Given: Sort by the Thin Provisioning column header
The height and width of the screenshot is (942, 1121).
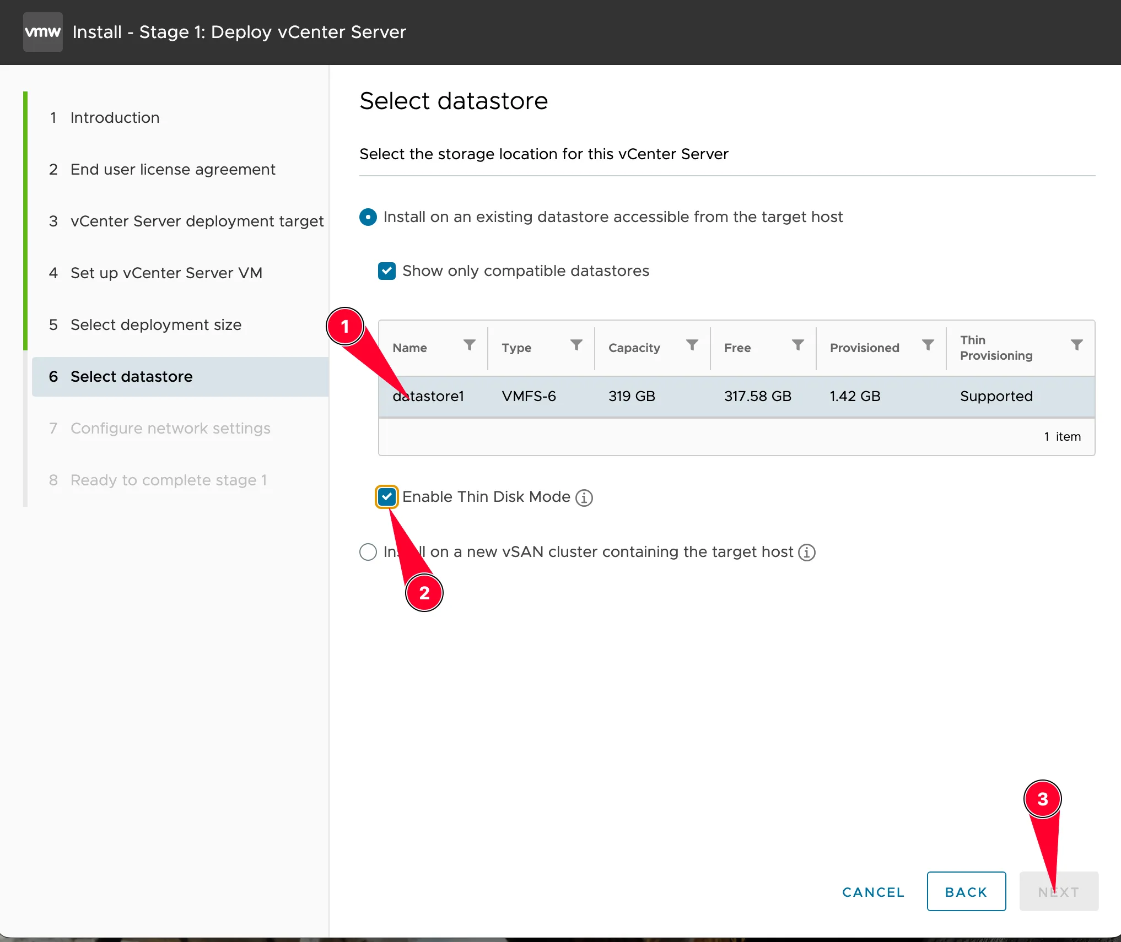Looking at the screenshot, I should pyautogui.click(x=996, y=348).
